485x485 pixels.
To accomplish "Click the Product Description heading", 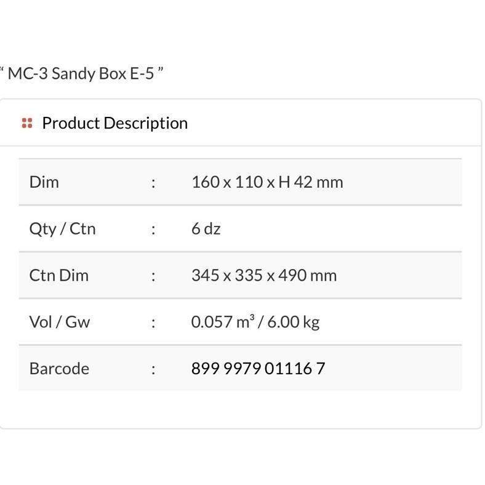I will pos(114,123).
